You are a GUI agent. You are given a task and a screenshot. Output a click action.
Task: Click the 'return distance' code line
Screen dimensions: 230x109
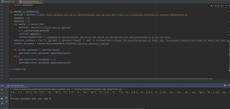(23, 5)
